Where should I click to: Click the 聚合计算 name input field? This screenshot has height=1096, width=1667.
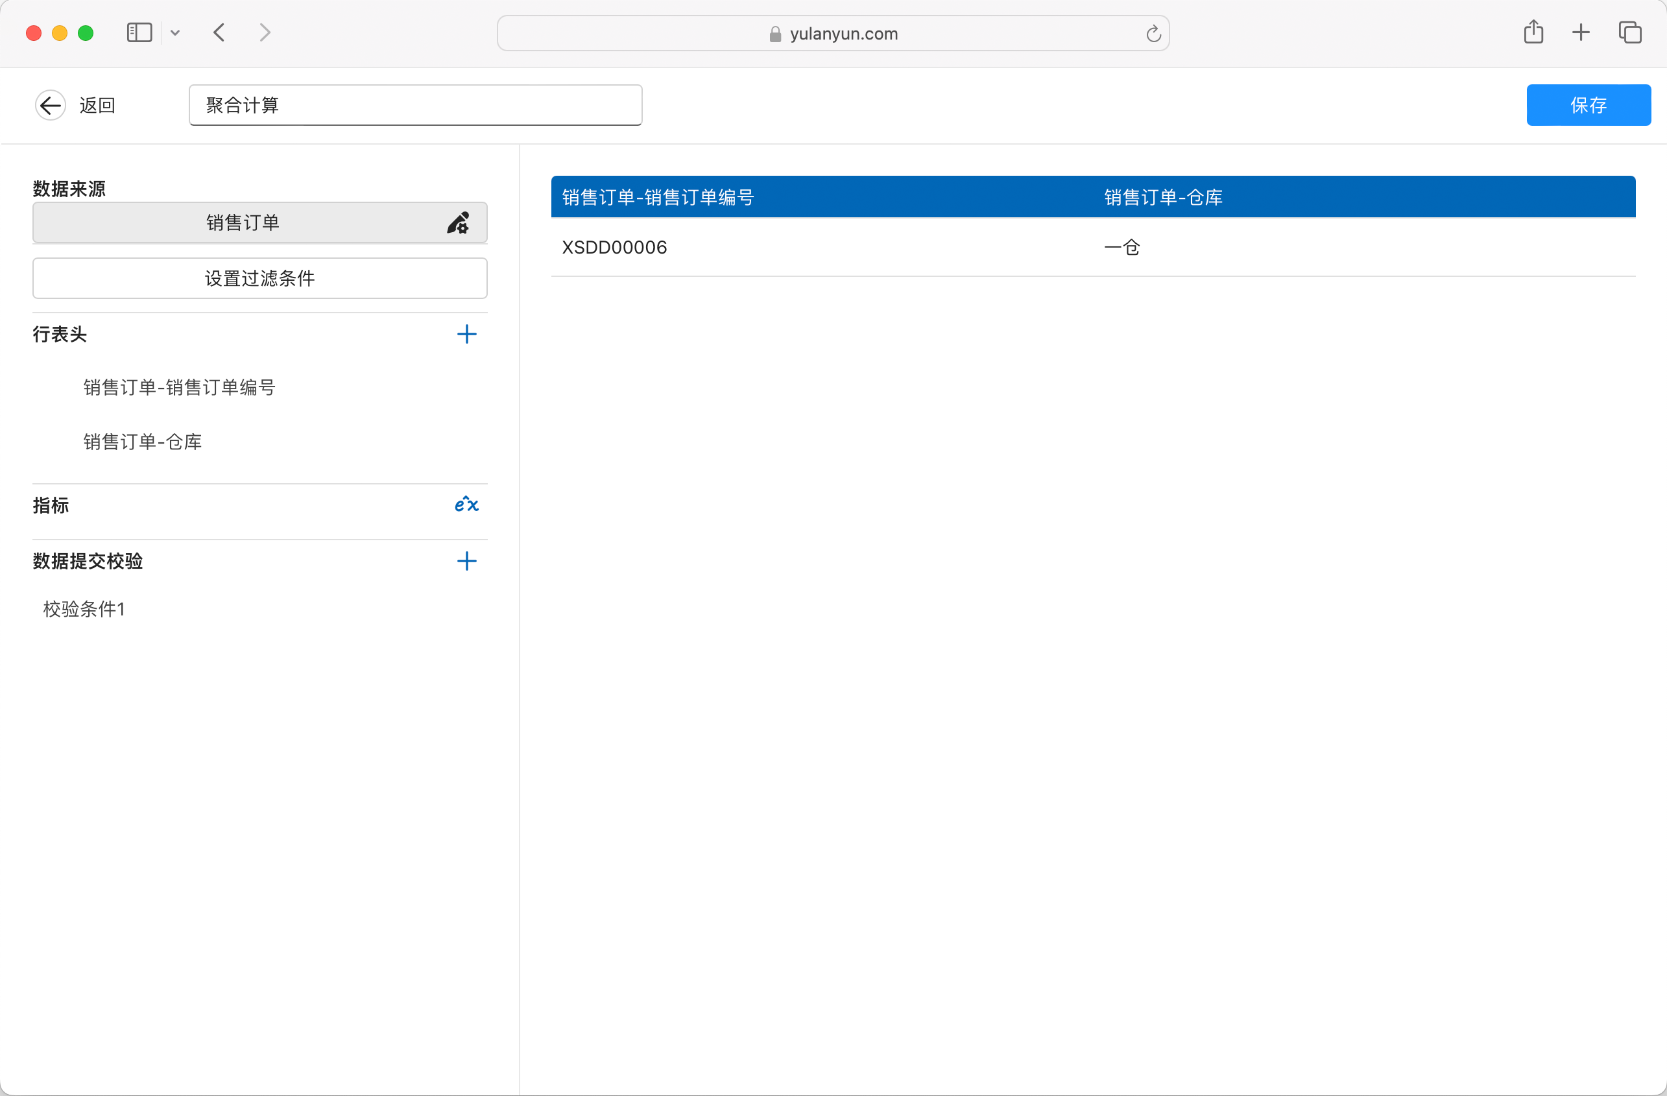tap(414, 105)
